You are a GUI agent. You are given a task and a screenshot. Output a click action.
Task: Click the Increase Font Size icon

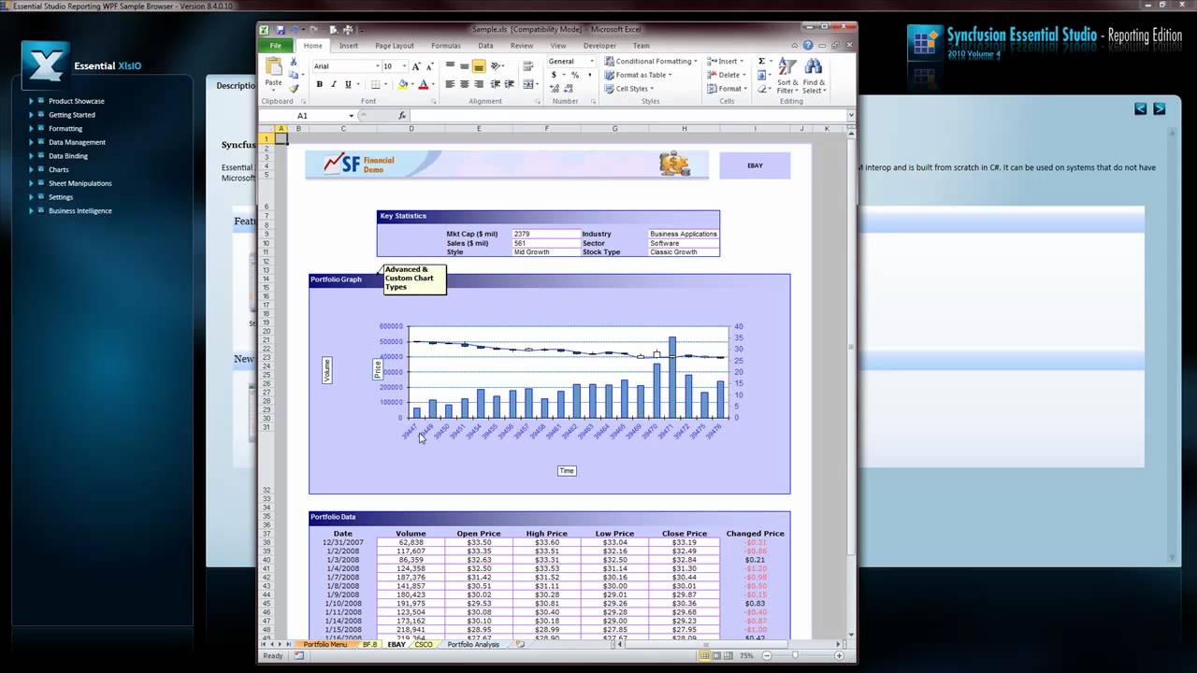coord(416,66)
